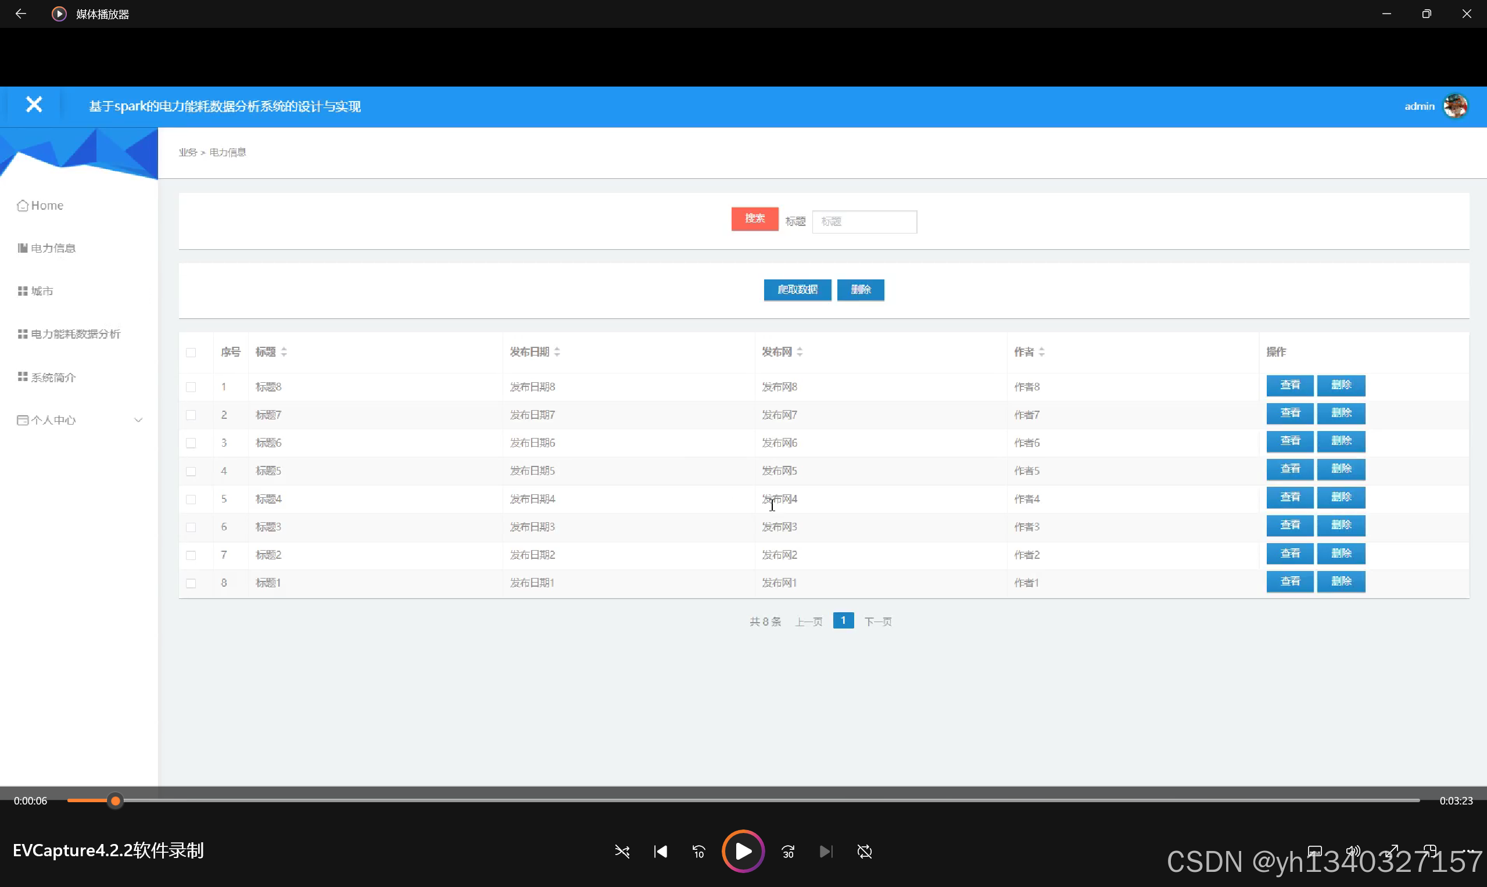The height and width of the screenshot is (887, 1487).
Task: Click the X icon in blue header
Action: pyautogui.click(x=34, y=105)
